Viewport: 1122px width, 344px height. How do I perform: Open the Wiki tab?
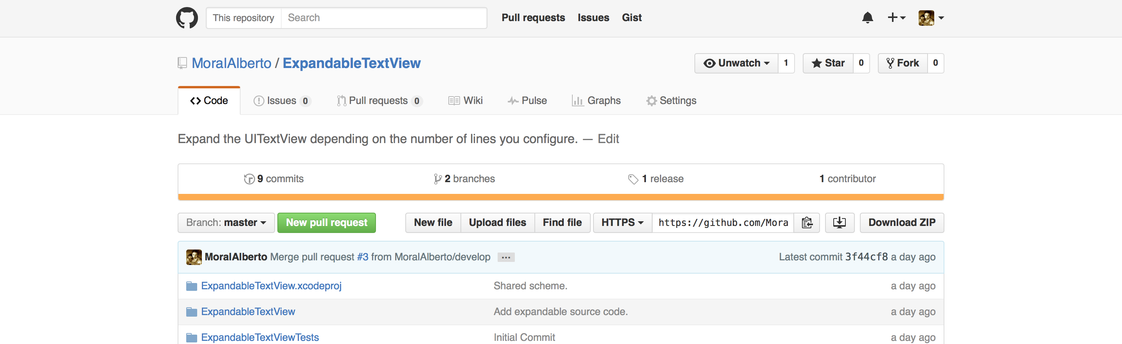click(x=465, y=101)
